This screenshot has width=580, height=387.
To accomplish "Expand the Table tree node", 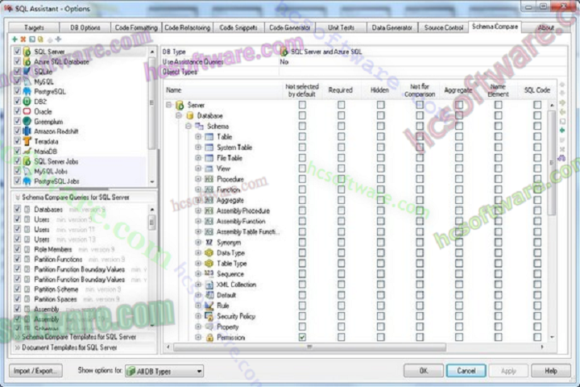I will 198,136.
